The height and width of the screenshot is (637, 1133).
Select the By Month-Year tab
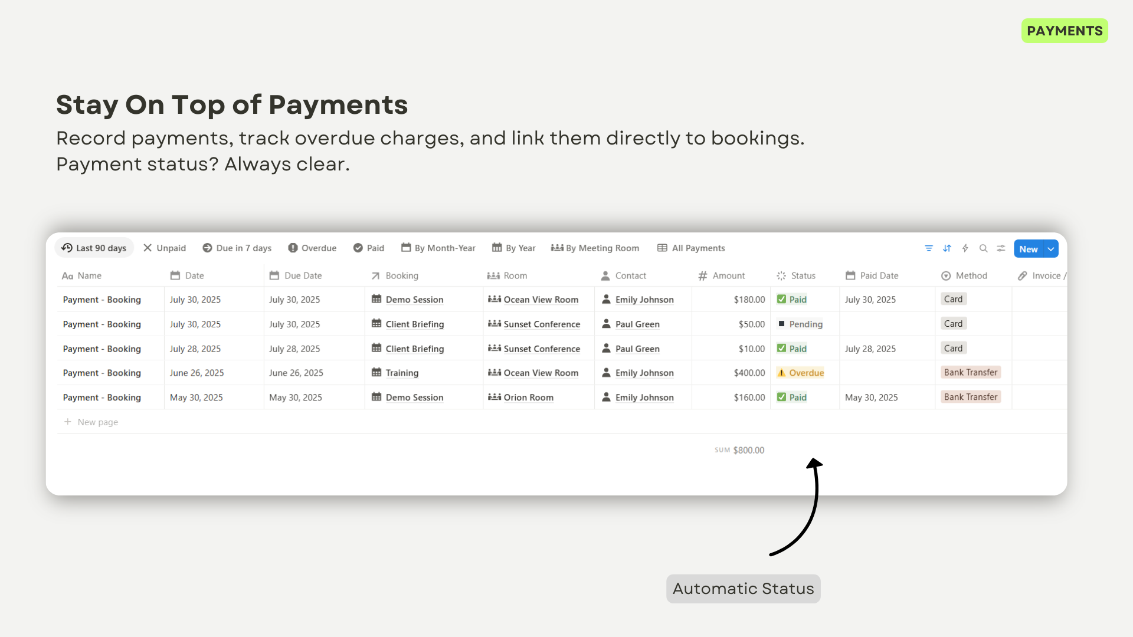click(438, 248)
